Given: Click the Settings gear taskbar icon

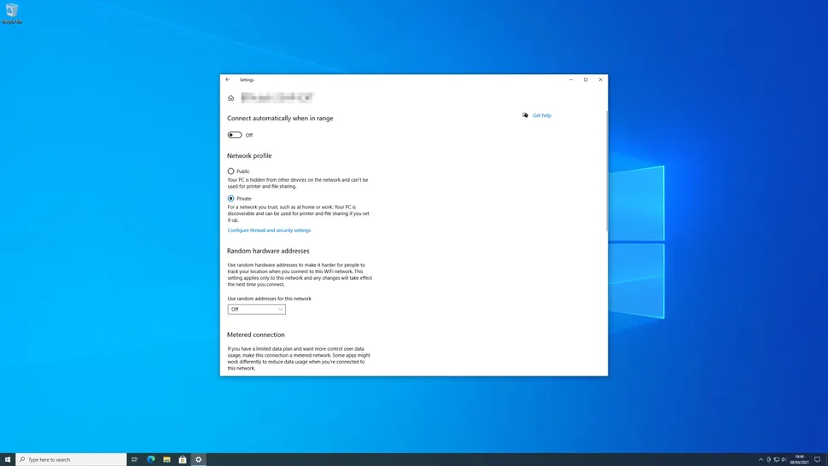Looking at the screenshot, I should 199,459.
